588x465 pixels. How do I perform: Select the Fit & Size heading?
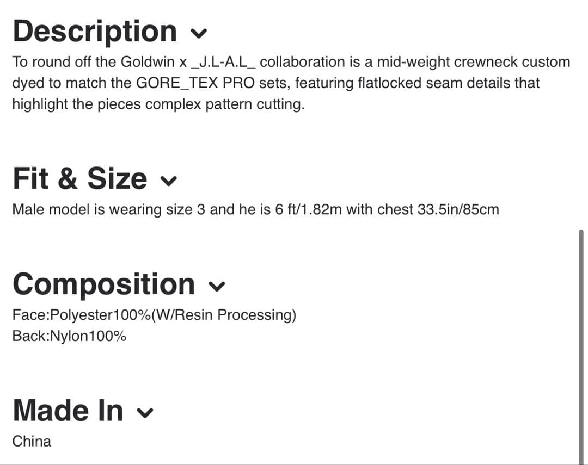click(x=79, y=178)
